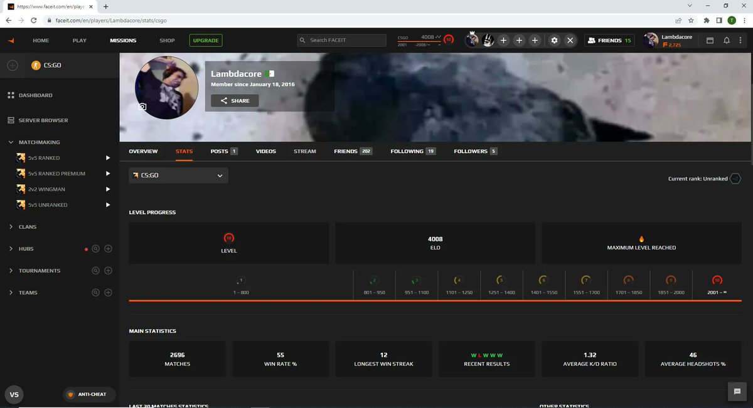Expand the CLANS section
753x408 pixels.
tap(11, 227)
